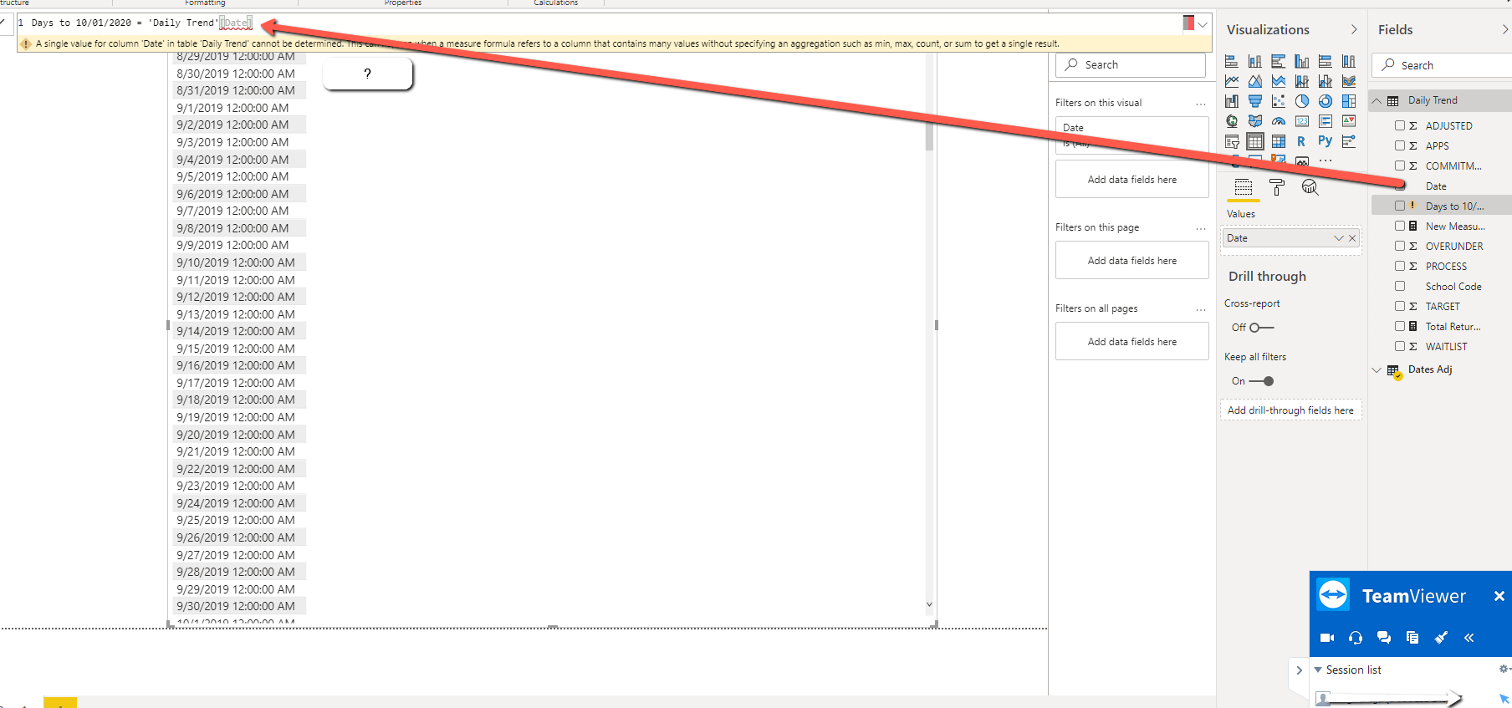Select the stacked bar chart visual
Viewport: 1512px width, 708px height.
(x=1232, y=61)
